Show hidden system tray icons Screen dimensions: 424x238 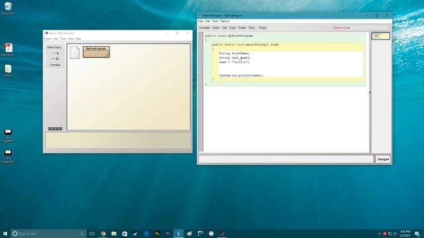(380, 233)
